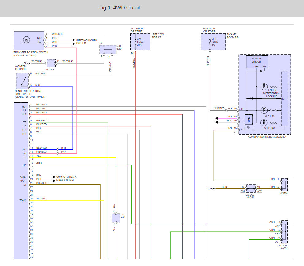Select the Center Differential Lock Switch symbol
This screenshot has height=266, width=304.
(x=22, y=81)
